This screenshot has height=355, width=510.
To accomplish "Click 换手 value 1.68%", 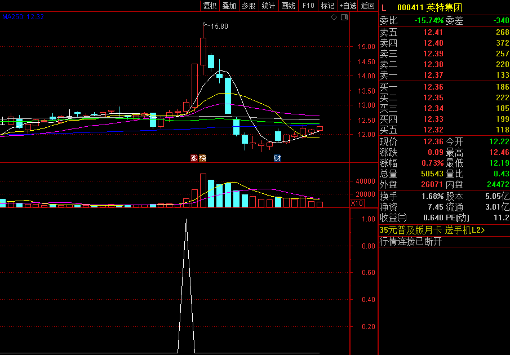I will tap(433, 196).
